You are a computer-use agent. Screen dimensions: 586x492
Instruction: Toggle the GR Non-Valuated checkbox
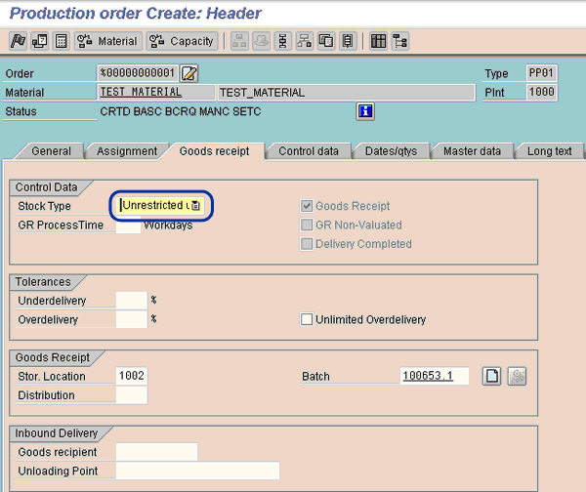(x=308, y=225)
